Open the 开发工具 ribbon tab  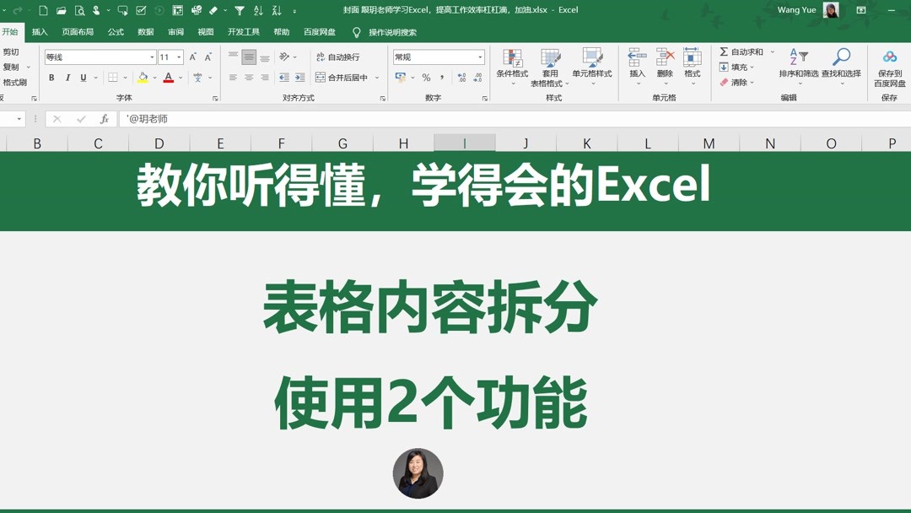point(243,31)
